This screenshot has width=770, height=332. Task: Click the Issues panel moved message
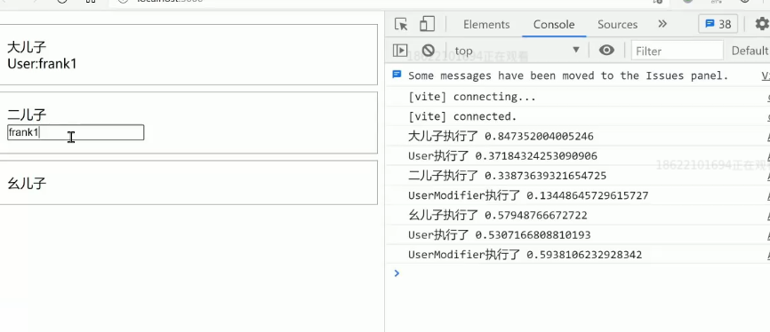(568, 75)
